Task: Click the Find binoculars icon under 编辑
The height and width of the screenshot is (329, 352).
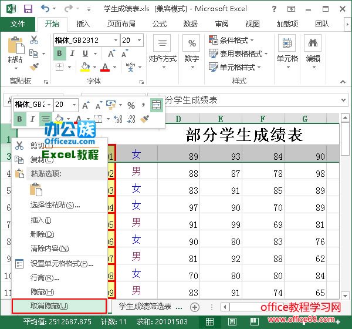Action: click(x=313, y=43)
